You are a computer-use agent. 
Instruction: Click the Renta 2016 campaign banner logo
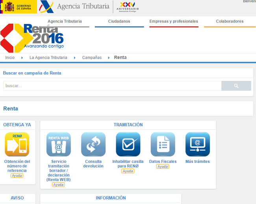click(32, 38)
